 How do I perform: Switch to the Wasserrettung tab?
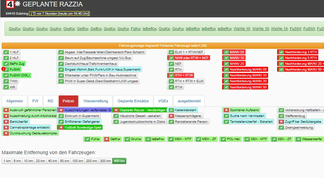(x=96, y=101)
